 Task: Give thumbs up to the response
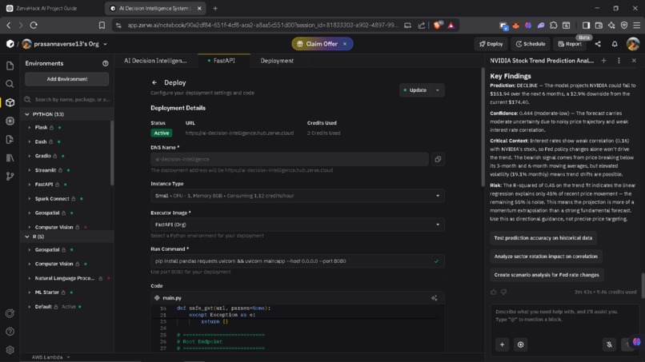click(x=494, y=292)
